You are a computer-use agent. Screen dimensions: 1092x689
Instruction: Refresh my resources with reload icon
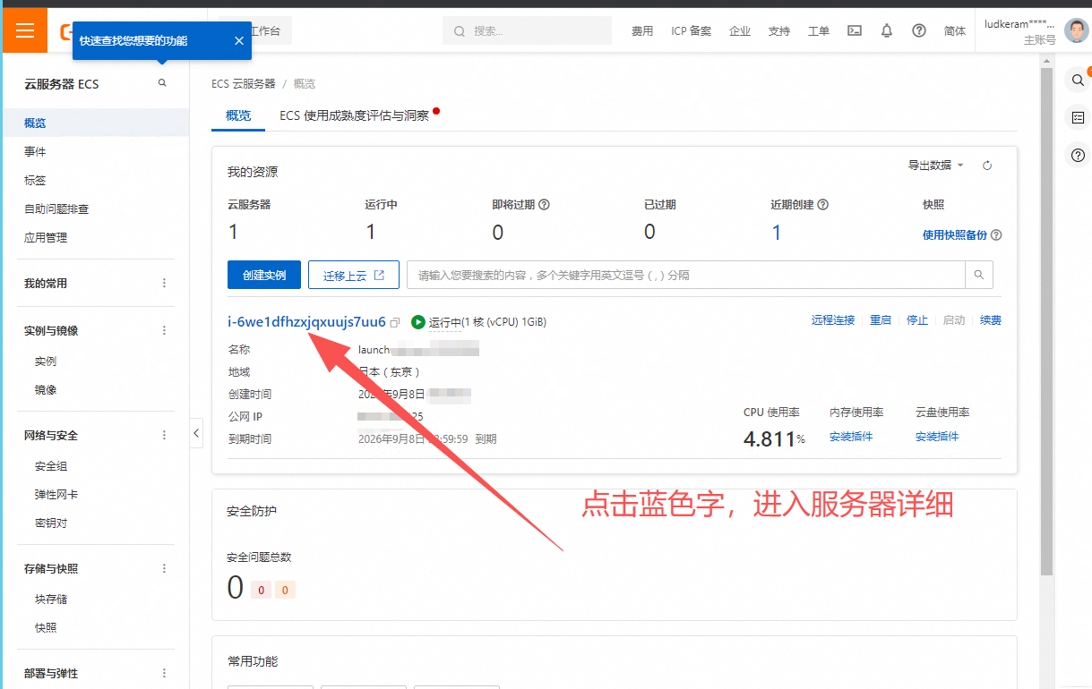[987, 166]
